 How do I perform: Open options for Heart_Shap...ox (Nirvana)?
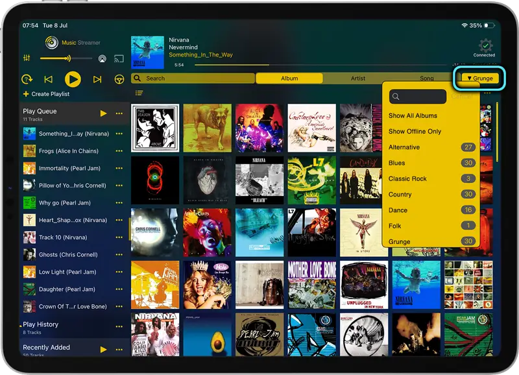click(x=119, y=220)
